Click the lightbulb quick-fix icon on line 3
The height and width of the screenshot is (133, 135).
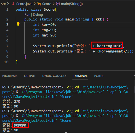[x=18, y=24]
